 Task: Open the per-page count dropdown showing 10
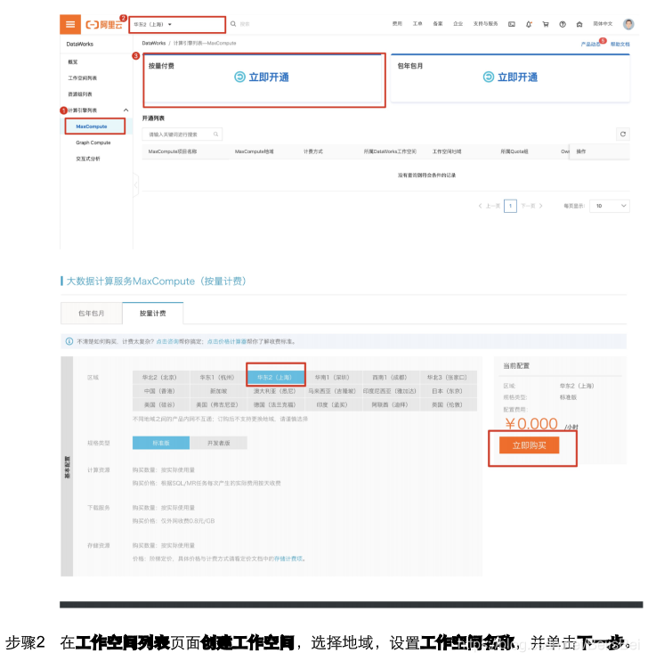[x=610, y=206]
